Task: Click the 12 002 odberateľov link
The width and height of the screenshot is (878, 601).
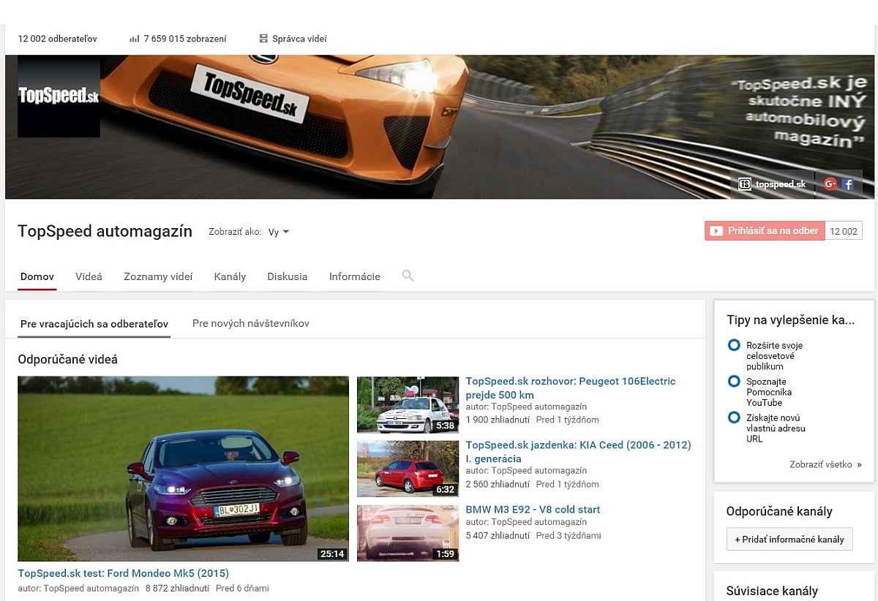Action: click(58, 39)
